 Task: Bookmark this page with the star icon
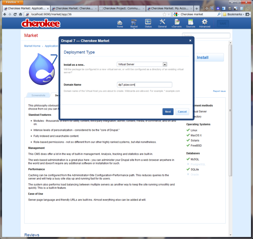(164, 14)
